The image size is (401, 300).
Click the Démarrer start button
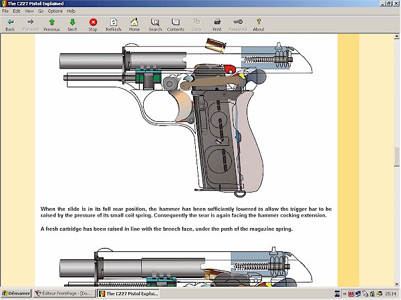click(16, 293)
